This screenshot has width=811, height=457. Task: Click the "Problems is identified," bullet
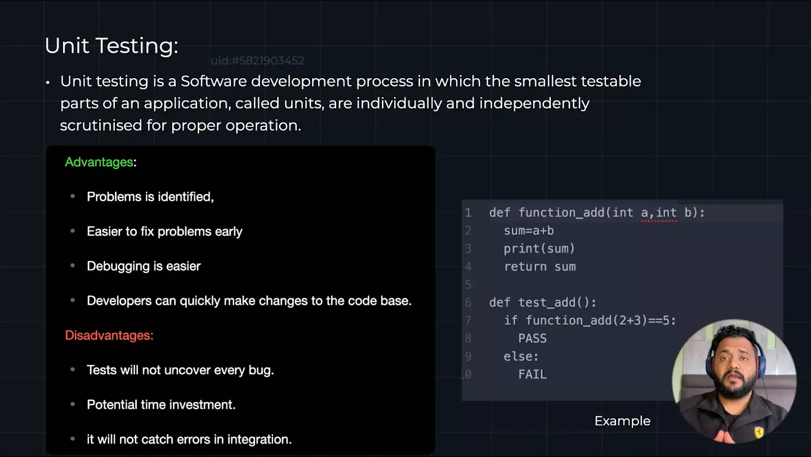150,197
